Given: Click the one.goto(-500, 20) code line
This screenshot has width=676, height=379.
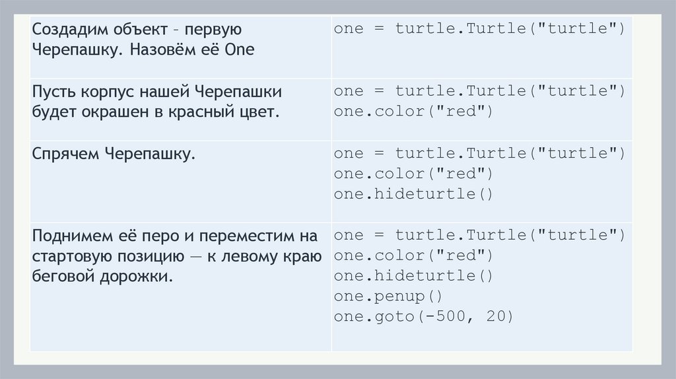Looking at the screenshot, I should coord(423,317).
